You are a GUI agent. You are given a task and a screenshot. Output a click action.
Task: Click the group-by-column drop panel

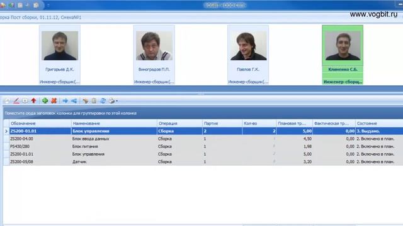click(203, 113)
